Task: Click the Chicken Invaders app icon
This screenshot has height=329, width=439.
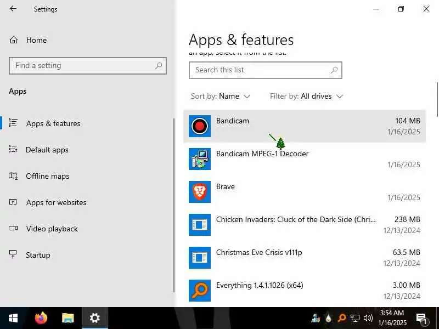Action: point(200,225)
